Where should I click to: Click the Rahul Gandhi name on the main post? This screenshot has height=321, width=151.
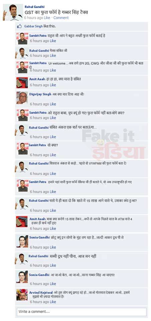pyautogui.click(x=34, y=7)
